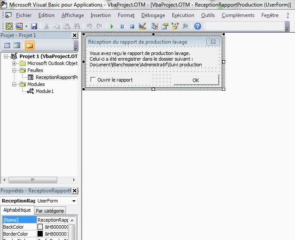Screen dimensions: 295x240
Task: Switch to the Par catégorie tab
Action: [50, 211]
